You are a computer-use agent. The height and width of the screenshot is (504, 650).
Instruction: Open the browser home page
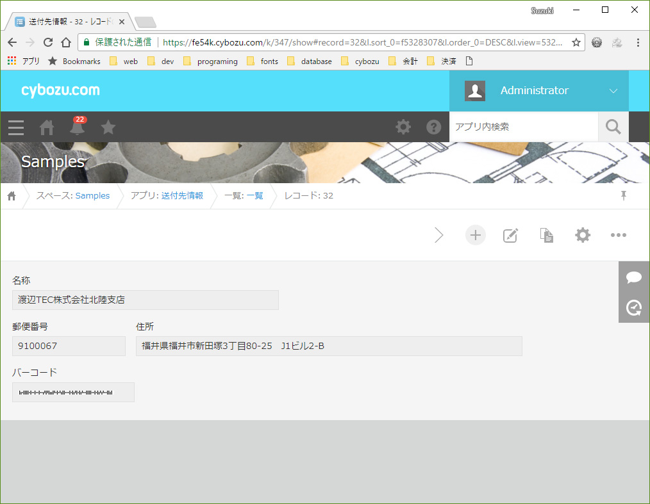coord(66,42)
